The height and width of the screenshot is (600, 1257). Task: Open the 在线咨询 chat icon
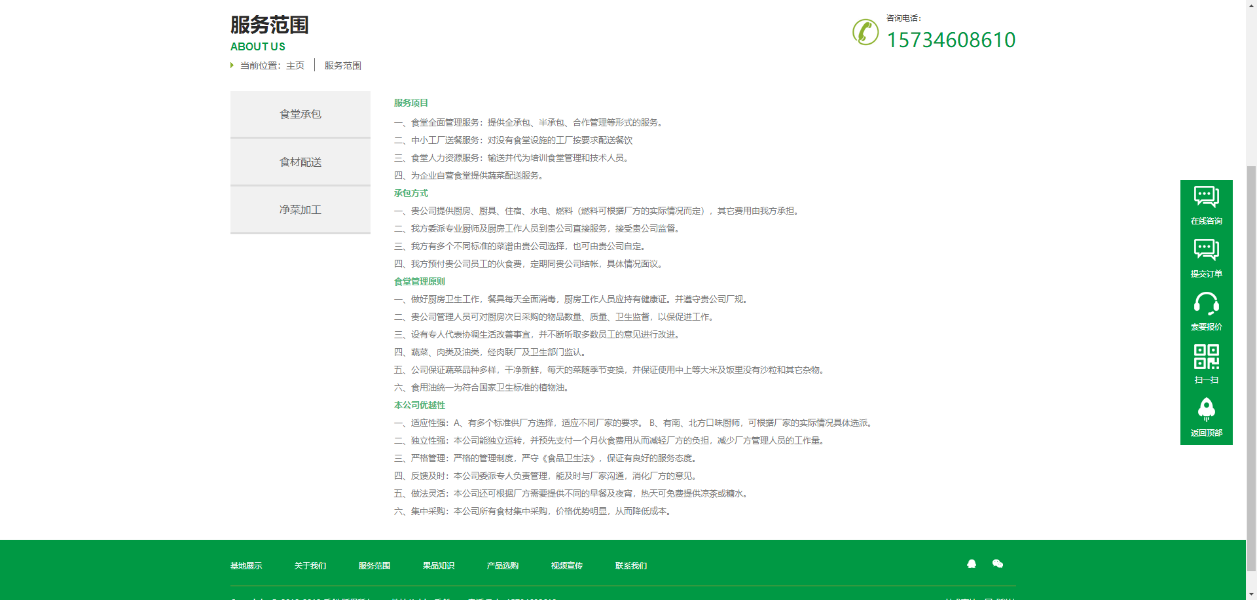[1206, 197]
